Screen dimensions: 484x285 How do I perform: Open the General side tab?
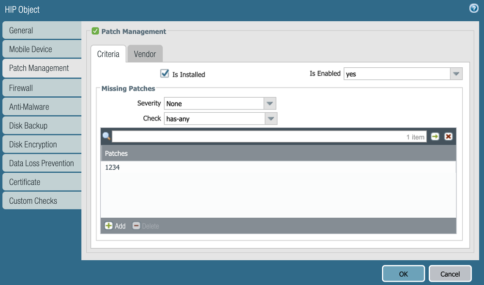42,30
